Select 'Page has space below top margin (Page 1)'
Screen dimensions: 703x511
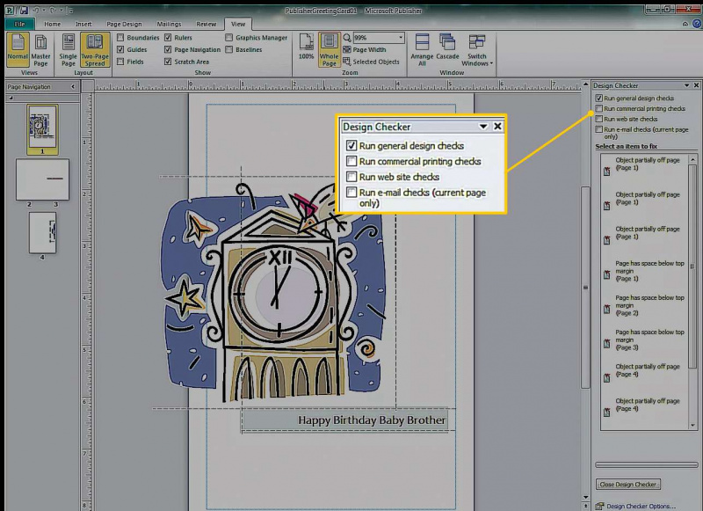(646, 271)
